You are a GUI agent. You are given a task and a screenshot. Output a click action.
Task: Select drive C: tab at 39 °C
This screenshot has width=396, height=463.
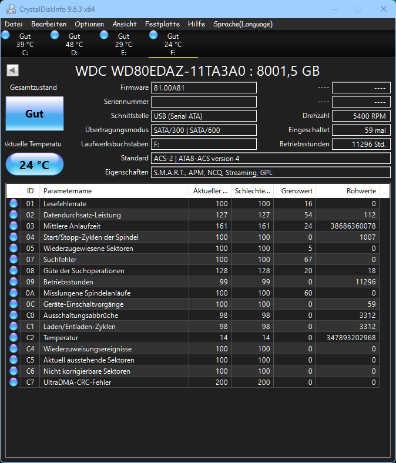coord(25,44)
